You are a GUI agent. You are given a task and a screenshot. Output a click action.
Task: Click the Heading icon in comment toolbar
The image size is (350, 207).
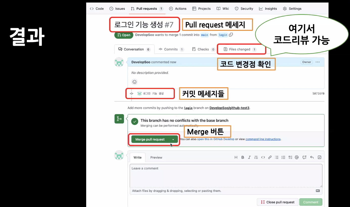click(236, 157)
